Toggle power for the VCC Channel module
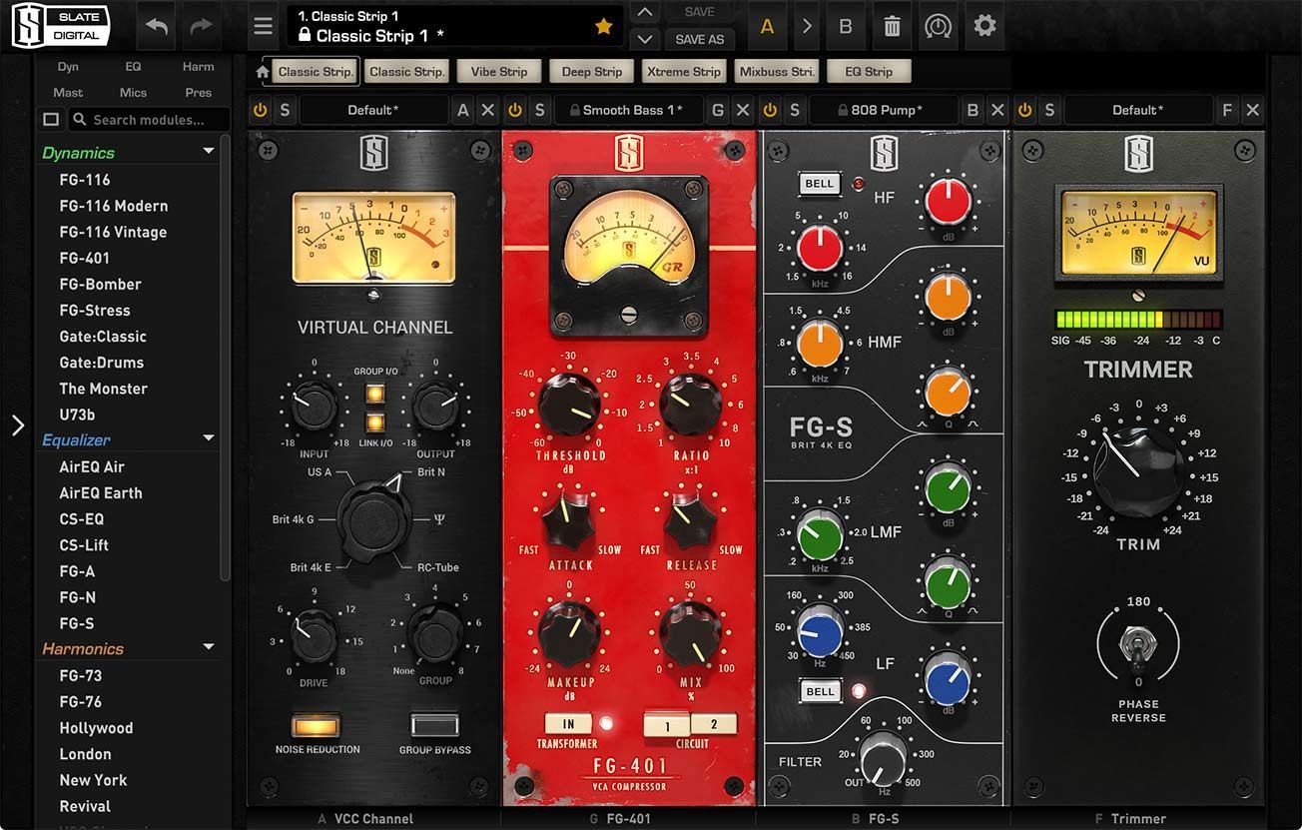 point(261,110)
